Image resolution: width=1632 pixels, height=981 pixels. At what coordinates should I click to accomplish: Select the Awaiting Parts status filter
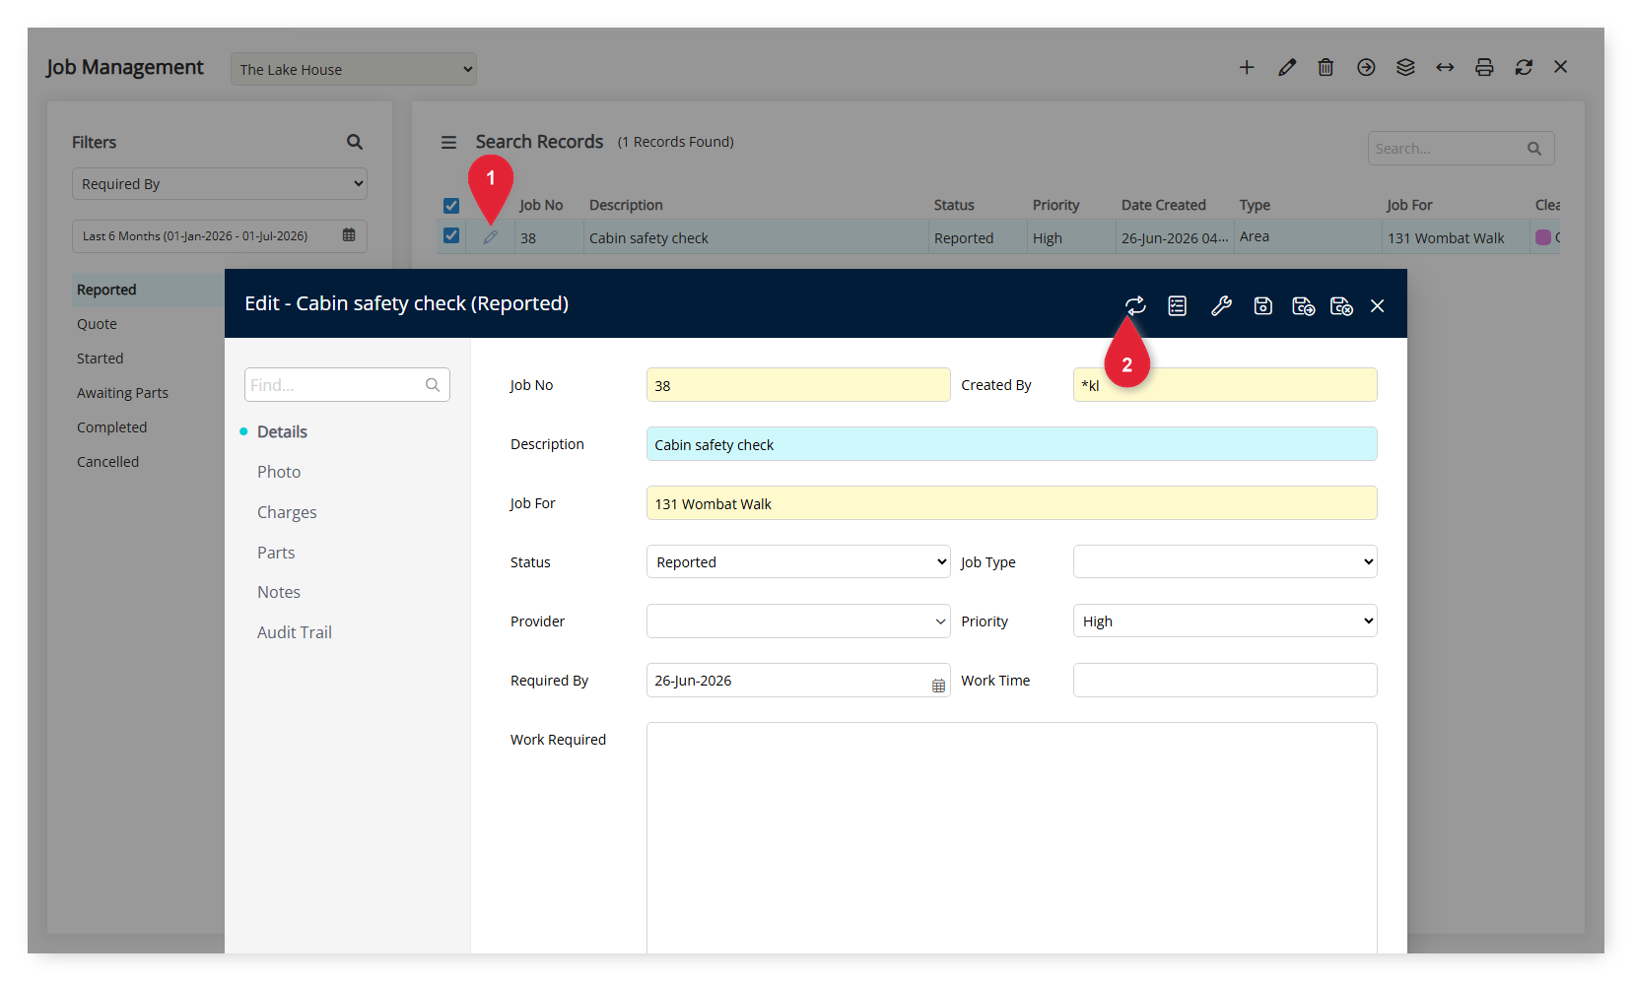122,393
